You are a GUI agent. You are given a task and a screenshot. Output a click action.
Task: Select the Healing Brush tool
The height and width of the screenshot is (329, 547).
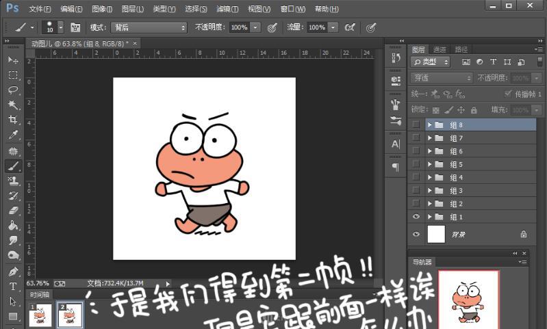click(13, 151)
